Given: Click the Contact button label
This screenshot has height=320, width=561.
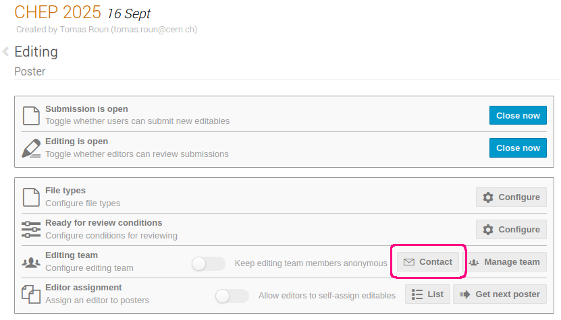Looking at the screenshot, I should [435, 262].
